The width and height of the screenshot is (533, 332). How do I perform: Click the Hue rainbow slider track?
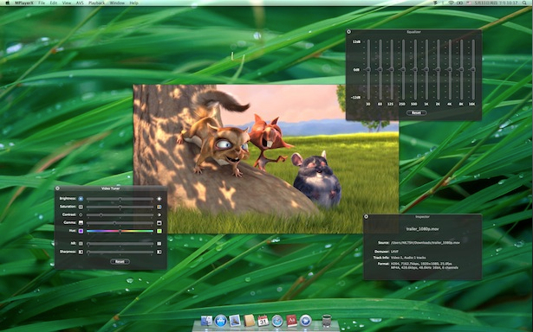coord(120,232)
